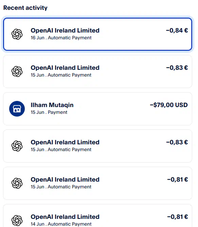Click the -0,81 € amount on the 15 Jun entry

click(178, 180)
